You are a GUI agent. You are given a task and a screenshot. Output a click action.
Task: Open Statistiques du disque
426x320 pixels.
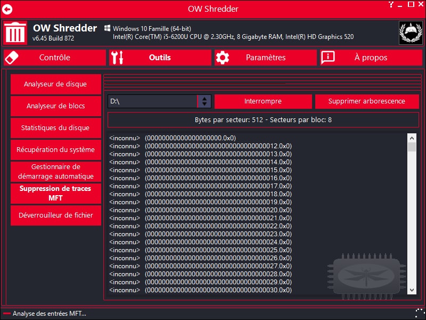point(56,127)
